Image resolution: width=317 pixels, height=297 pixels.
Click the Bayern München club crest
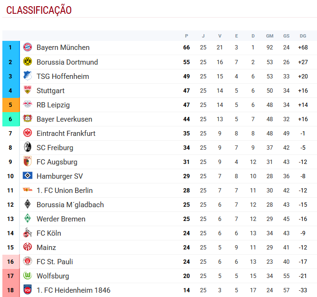click(28, 48)
